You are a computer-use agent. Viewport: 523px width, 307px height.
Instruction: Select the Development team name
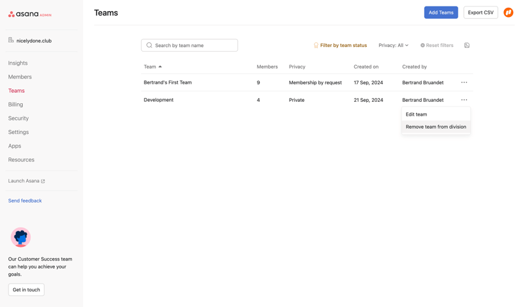pyautogui.click(x=158, y=100)
